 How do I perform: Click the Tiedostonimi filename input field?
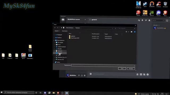(x=103, y=65)
